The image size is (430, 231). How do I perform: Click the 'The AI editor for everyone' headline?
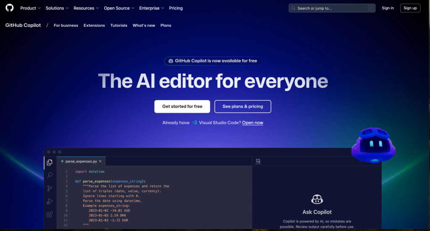(213, 81)
